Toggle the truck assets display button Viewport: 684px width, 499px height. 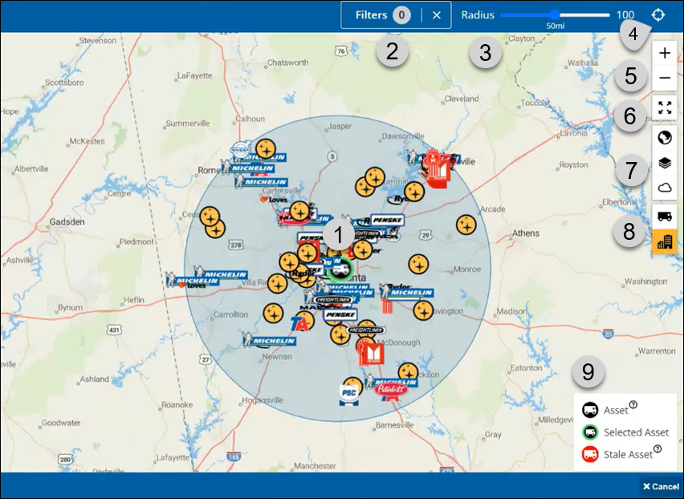tap(665, 217)
